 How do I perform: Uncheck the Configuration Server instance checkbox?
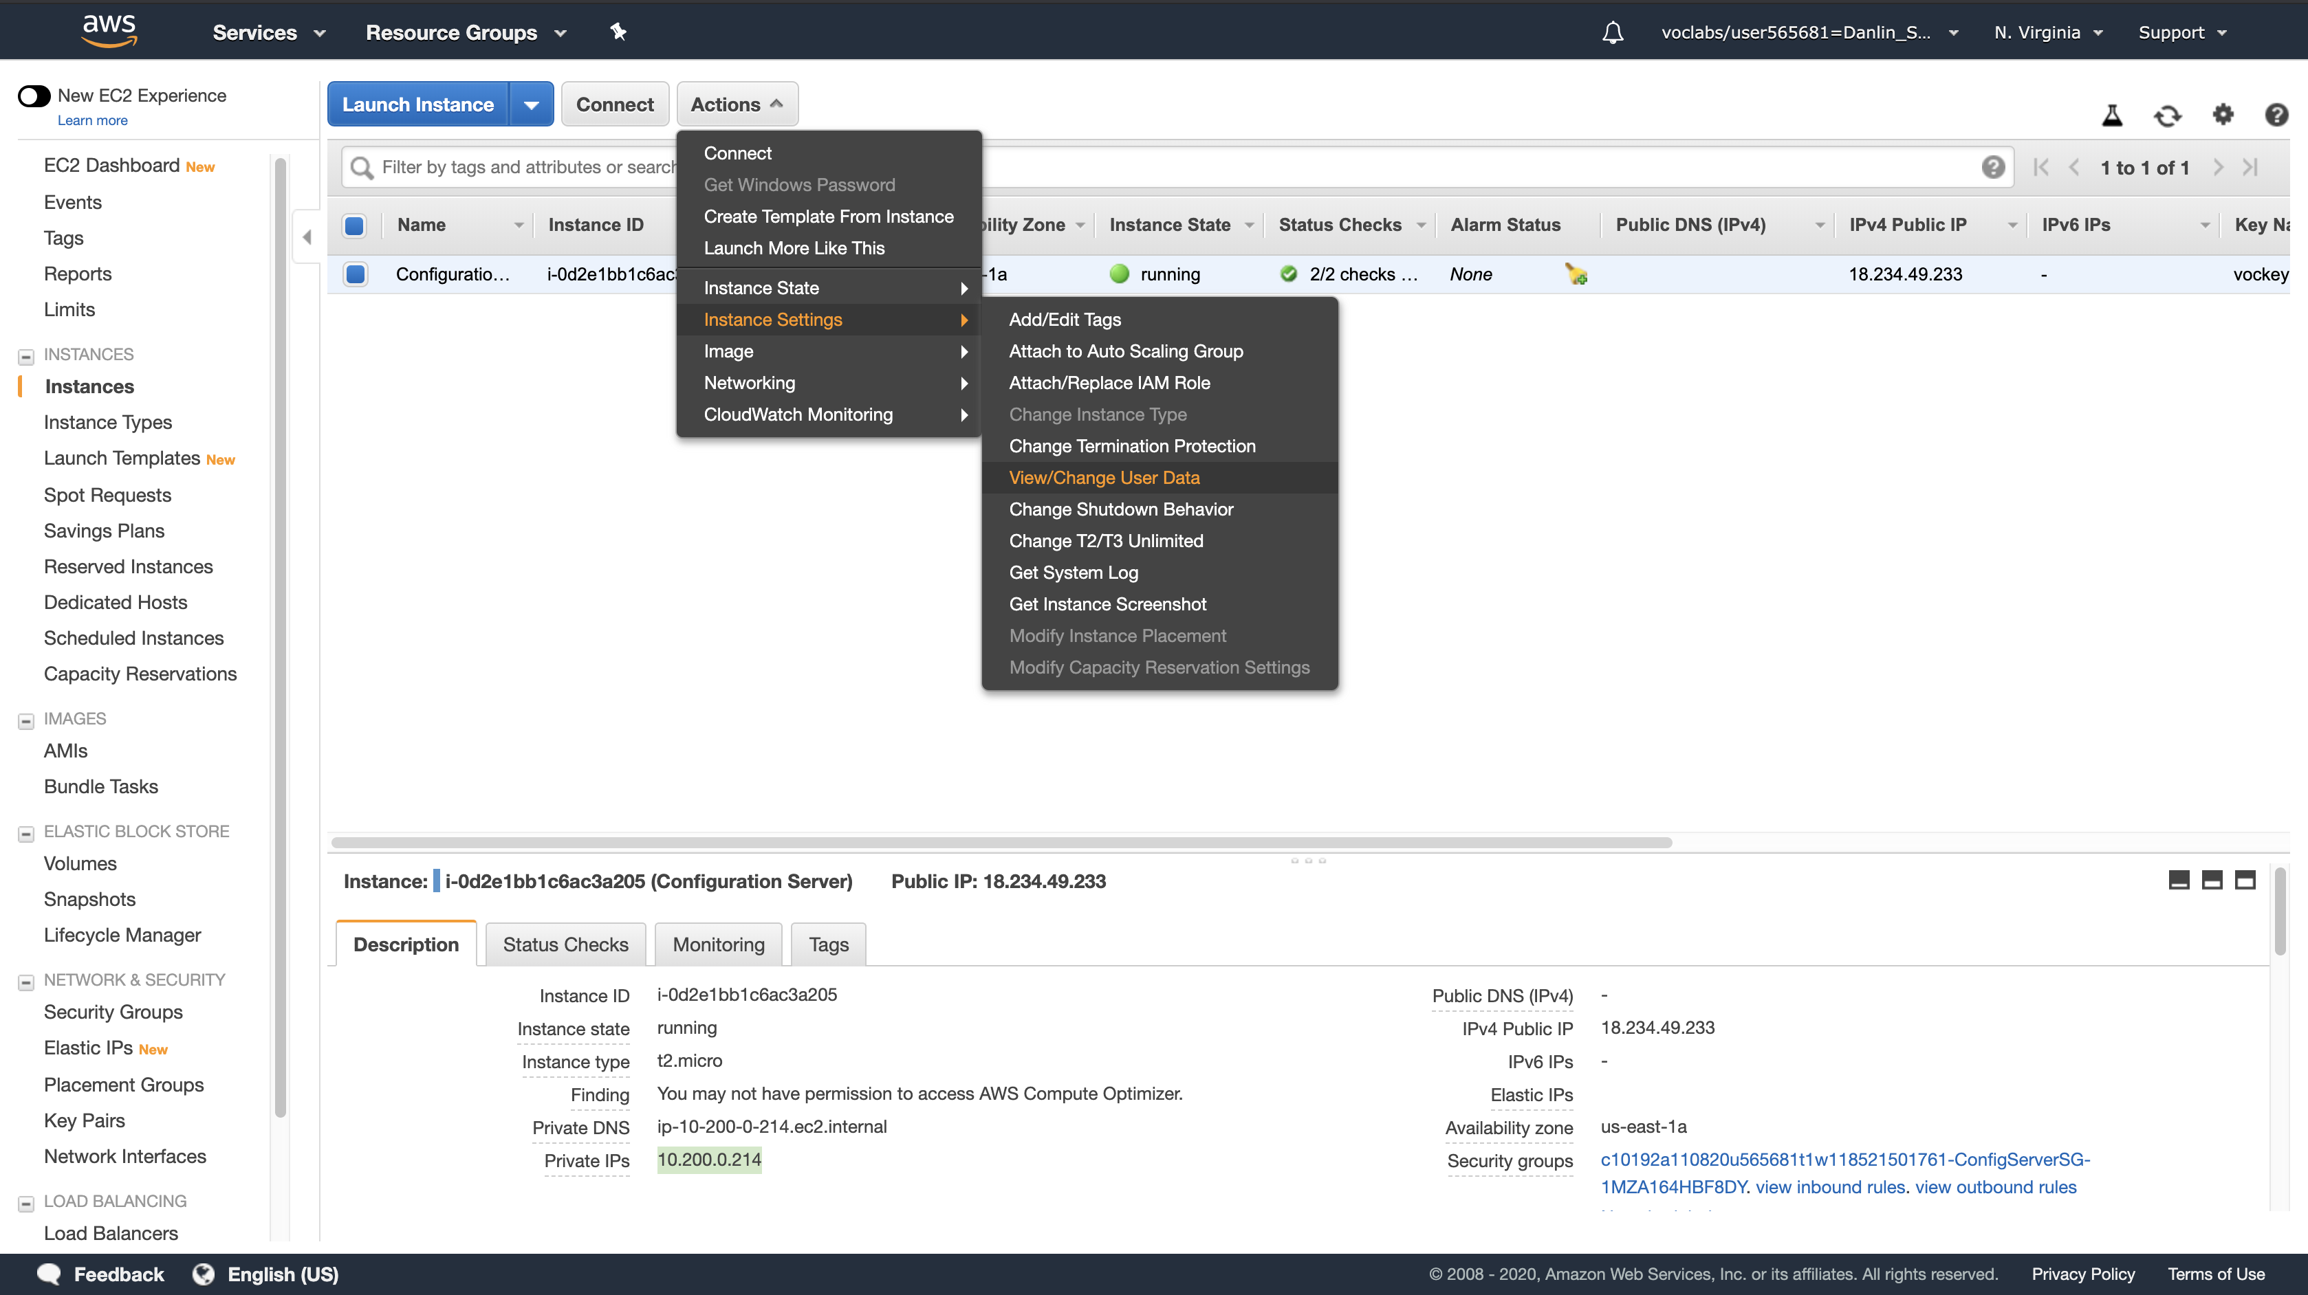tap(356, 274)
